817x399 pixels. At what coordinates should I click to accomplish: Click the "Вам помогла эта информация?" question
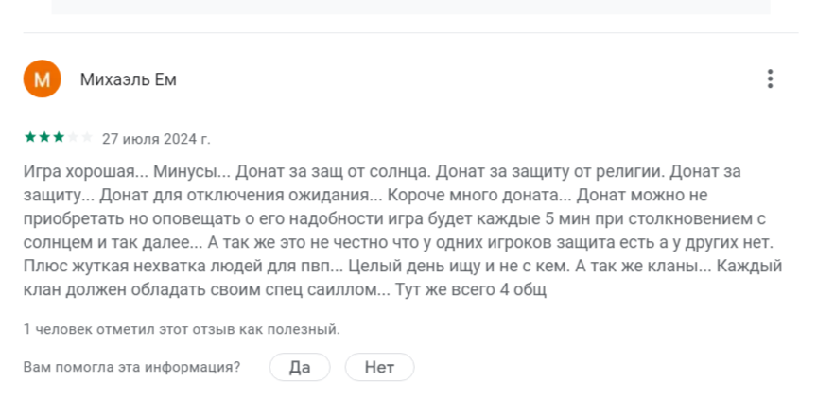(131, 367)
